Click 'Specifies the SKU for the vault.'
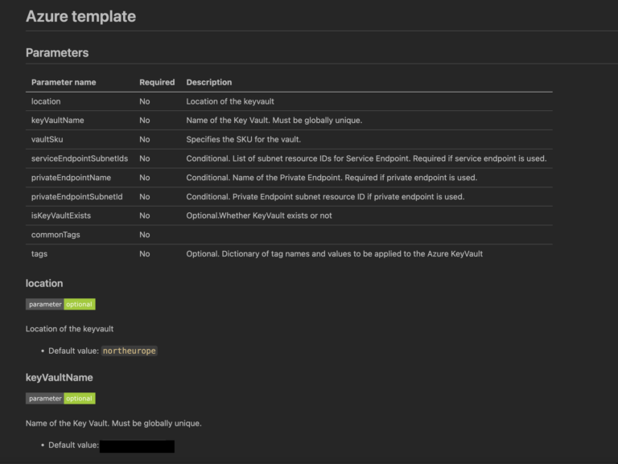This screenshot has height=464, width=618. (x=244, y=139)
